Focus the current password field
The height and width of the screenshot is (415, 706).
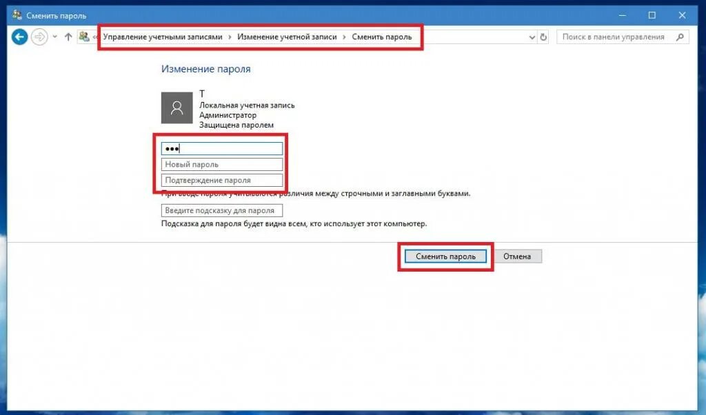(222, 148)
